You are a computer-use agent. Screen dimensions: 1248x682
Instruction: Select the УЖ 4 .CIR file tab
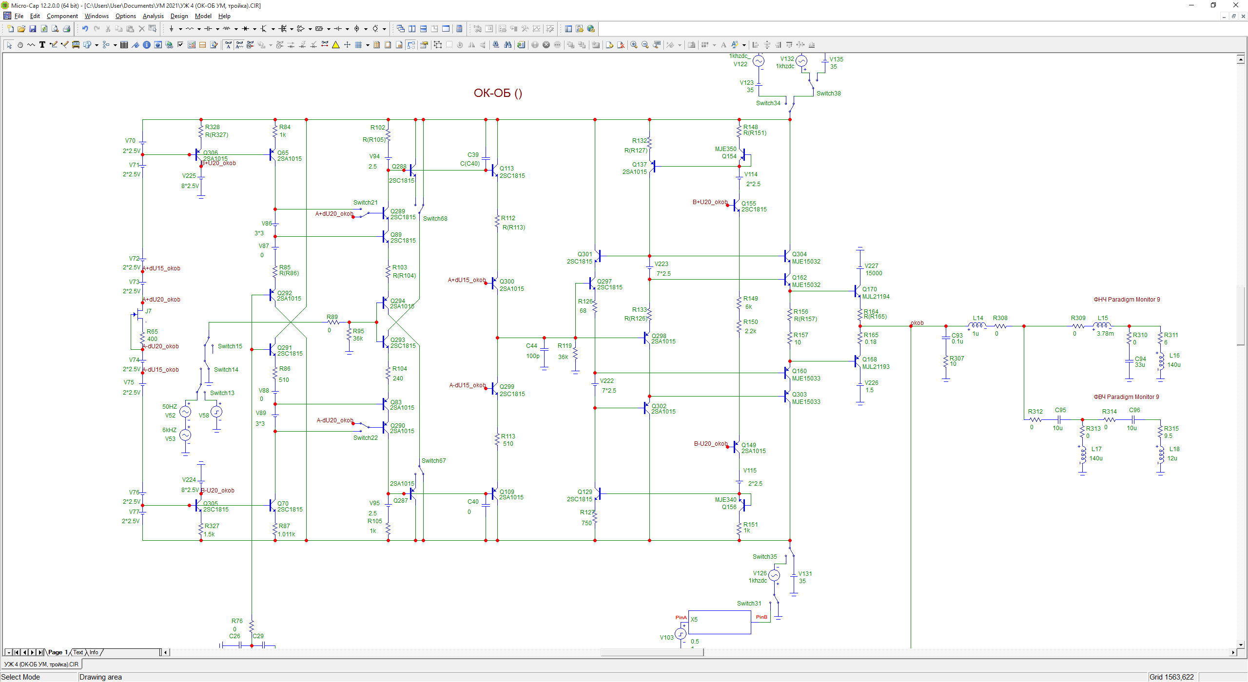tap(41, 664)
